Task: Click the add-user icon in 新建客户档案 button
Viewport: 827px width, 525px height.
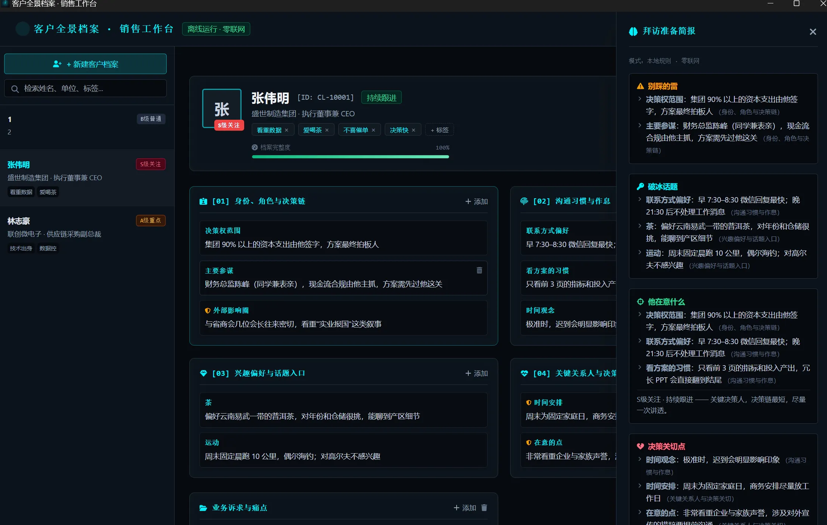Action: coord(57,64)
